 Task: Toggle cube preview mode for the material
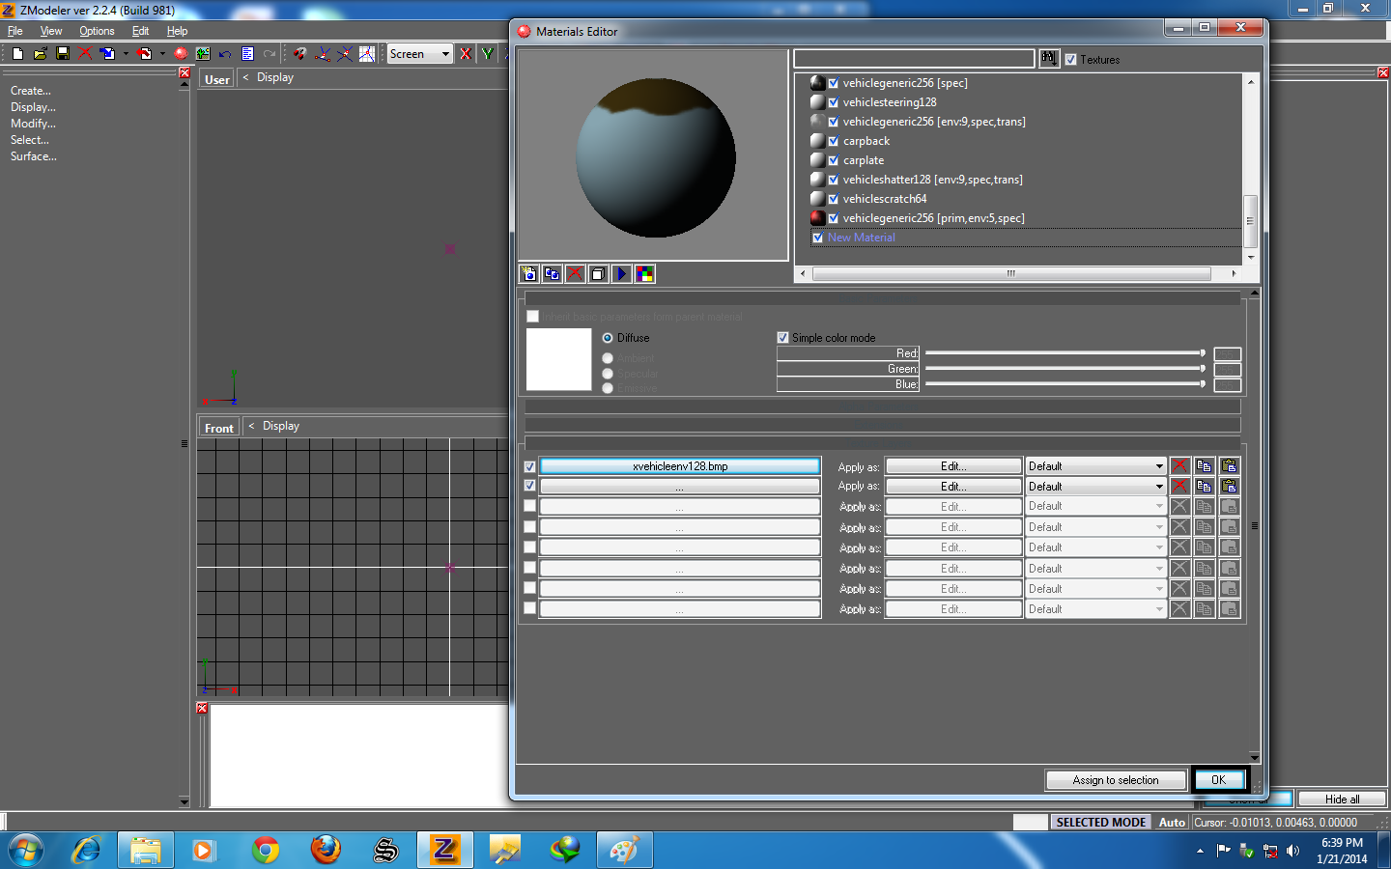coord(598,273)
